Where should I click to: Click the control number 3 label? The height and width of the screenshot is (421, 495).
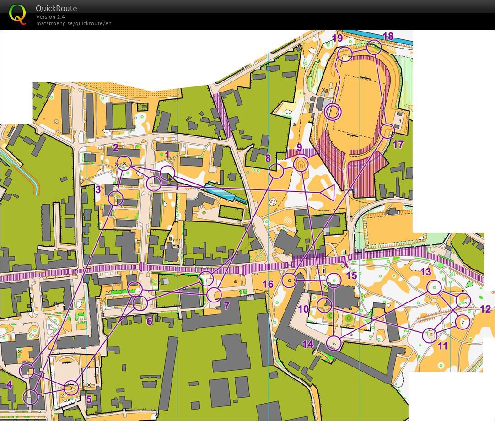click(x=98, y=189)
